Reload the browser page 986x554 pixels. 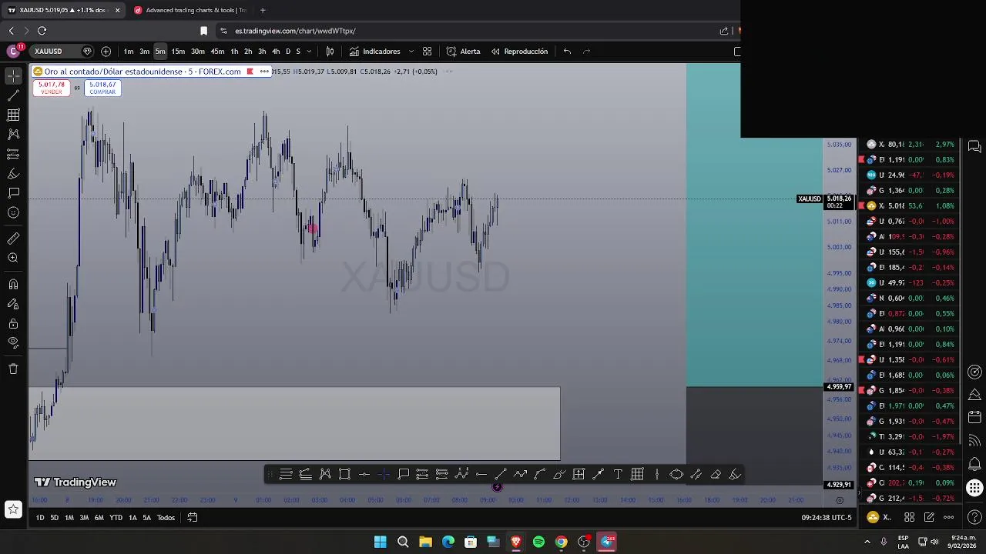pos(42,31)
